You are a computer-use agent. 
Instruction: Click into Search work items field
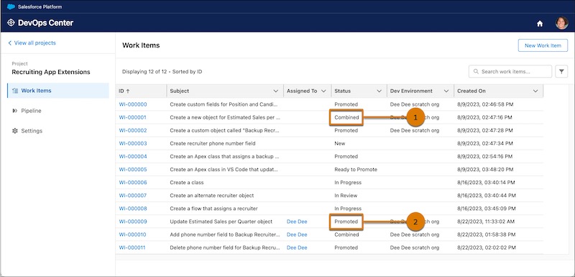[510, 71]
